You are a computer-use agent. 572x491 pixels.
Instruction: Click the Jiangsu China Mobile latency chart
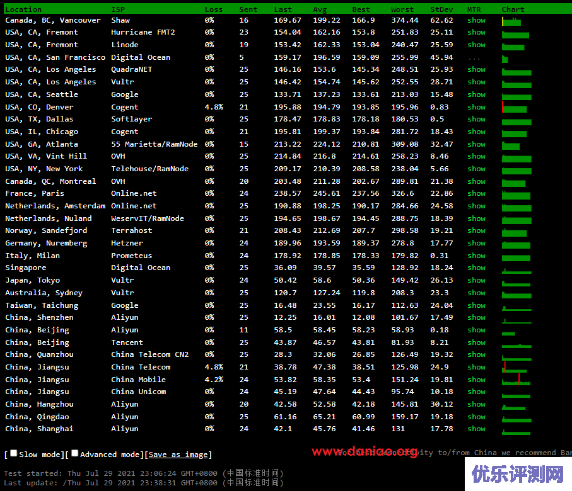516,380
